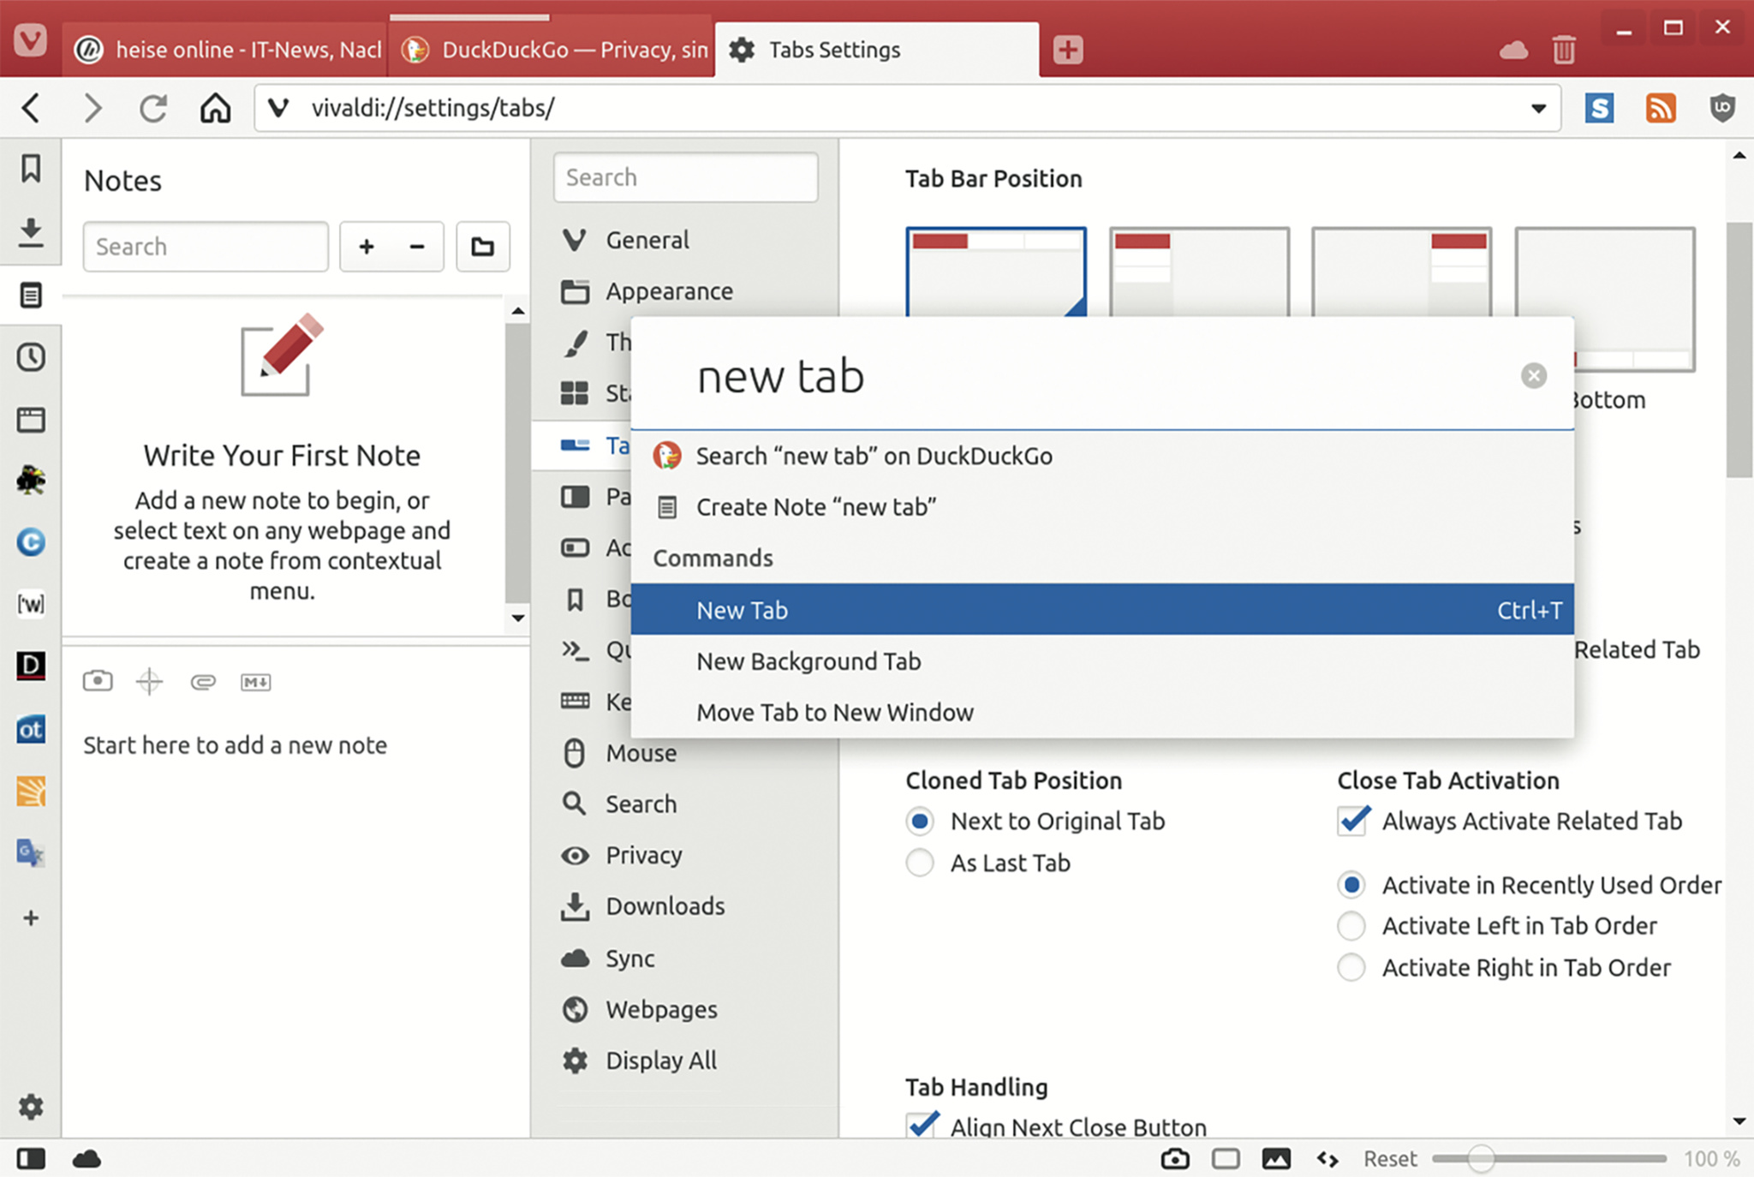Open the Downloads panel icon
The image size is (1754, 1177).
(31, 232)
